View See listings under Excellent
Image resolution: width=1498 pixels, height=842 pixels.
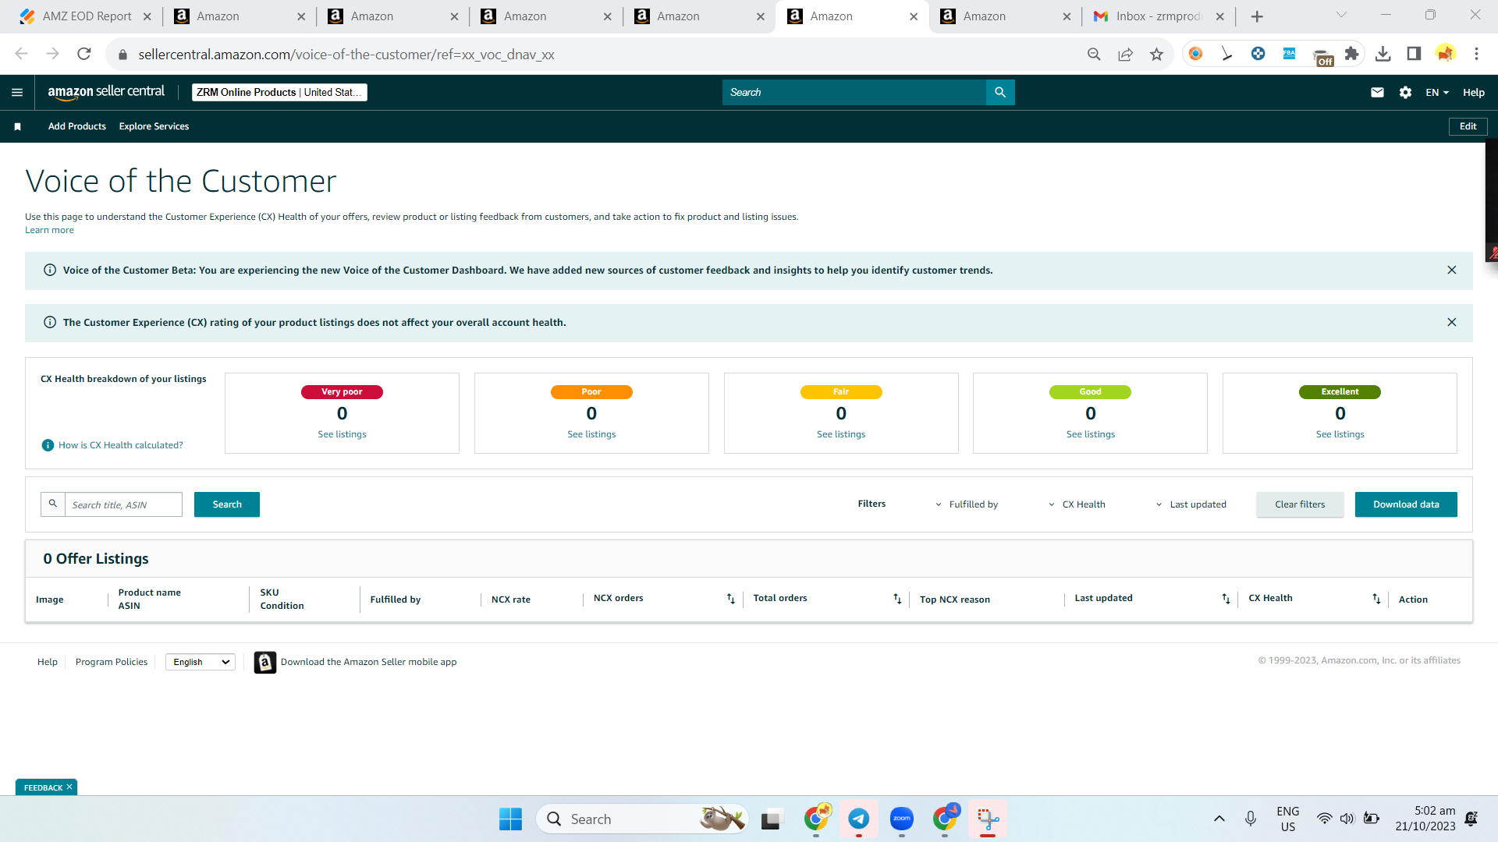[x=1340, y=434]
